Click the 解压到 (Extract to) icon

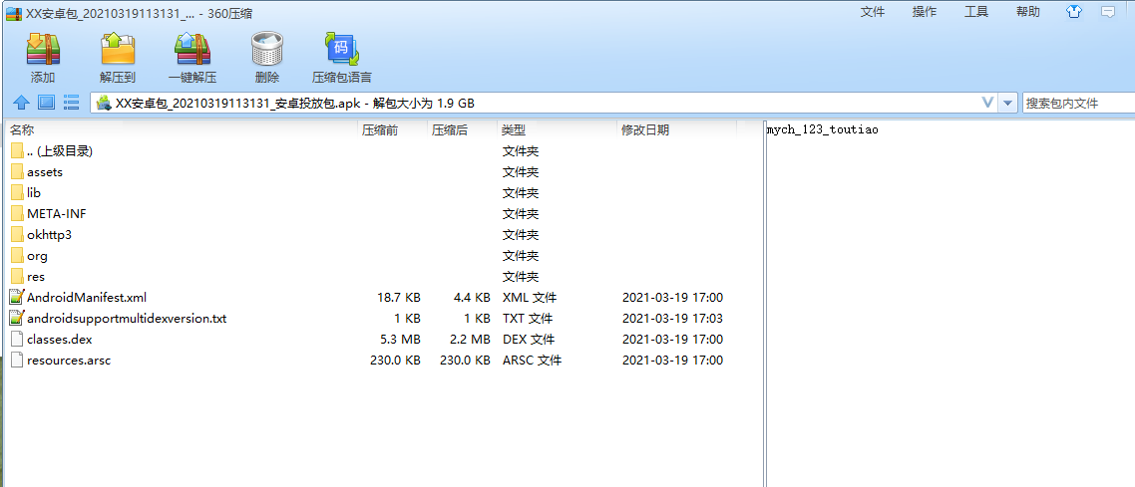click(x=118, y=49)
